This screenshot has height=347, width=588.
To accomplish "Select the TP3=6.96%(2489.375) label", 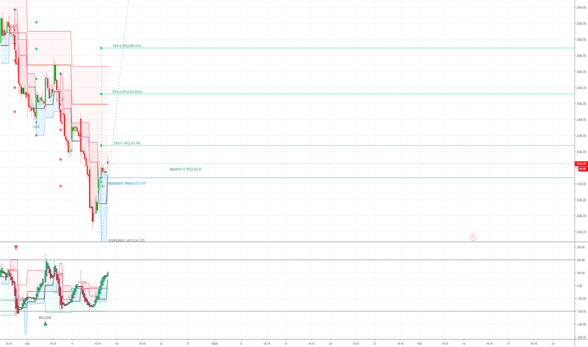I will pos(127,46).
